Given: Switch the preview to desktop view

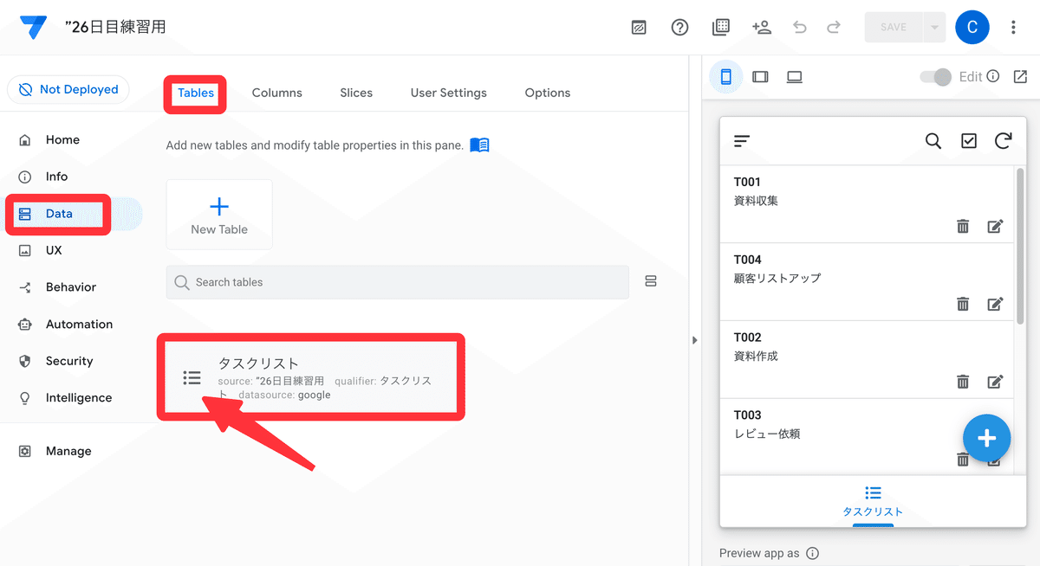Looking at the screenshot, I should pyautogui.click(x=794, y=76).
